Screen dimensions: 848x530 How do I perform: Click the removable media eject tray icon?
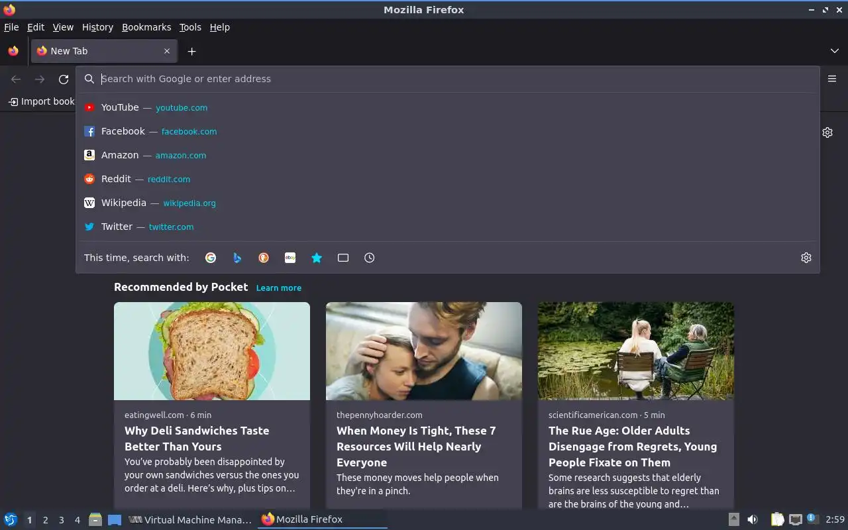click(734, 519)
